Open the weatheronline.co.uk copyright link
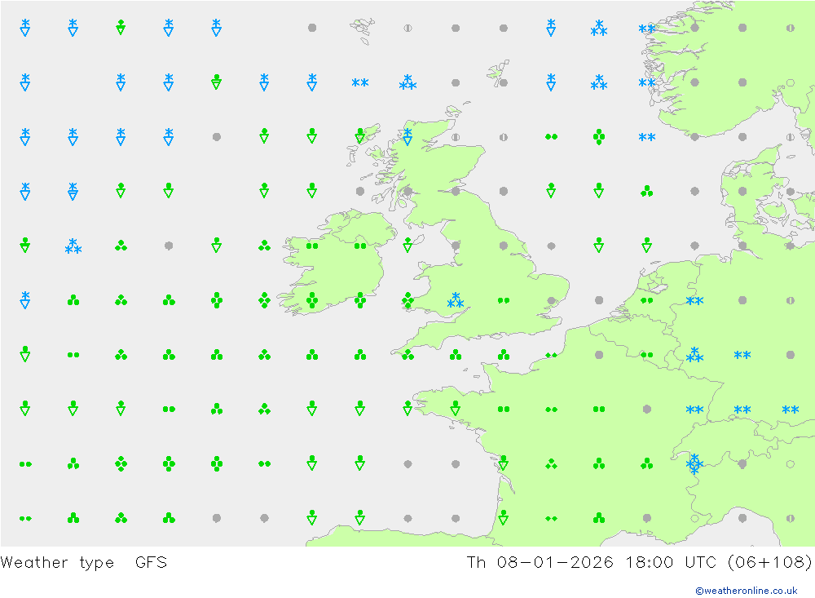This screenshot has height=598, width=815. tap(747, 590)
